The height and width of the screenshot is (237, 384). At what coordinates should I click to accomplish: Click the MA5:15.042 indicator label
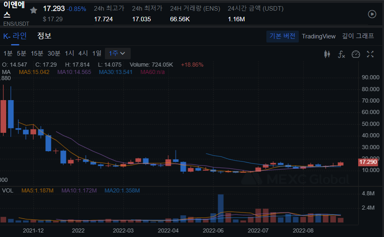coord(34,72)
